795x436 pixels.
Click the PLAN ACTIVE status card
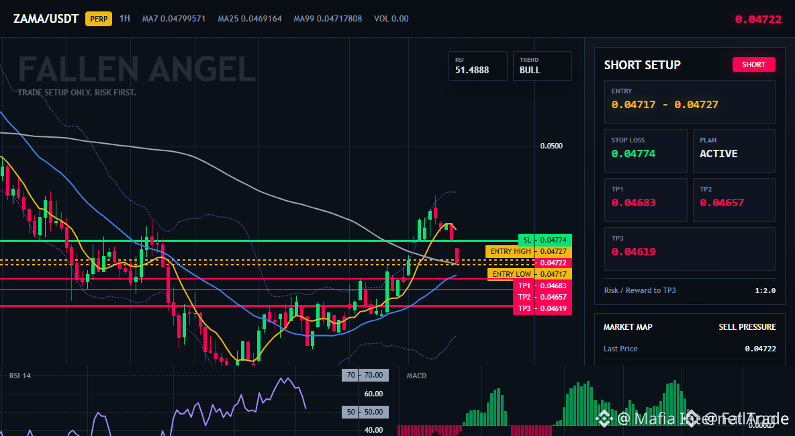(x=734, y=150)
